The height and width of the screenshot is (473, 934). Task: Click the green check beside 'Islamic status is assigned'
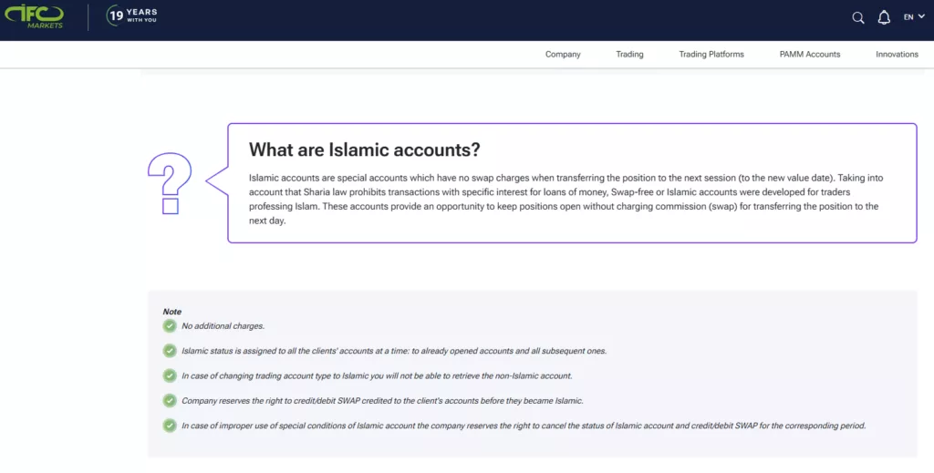(170, 351)
